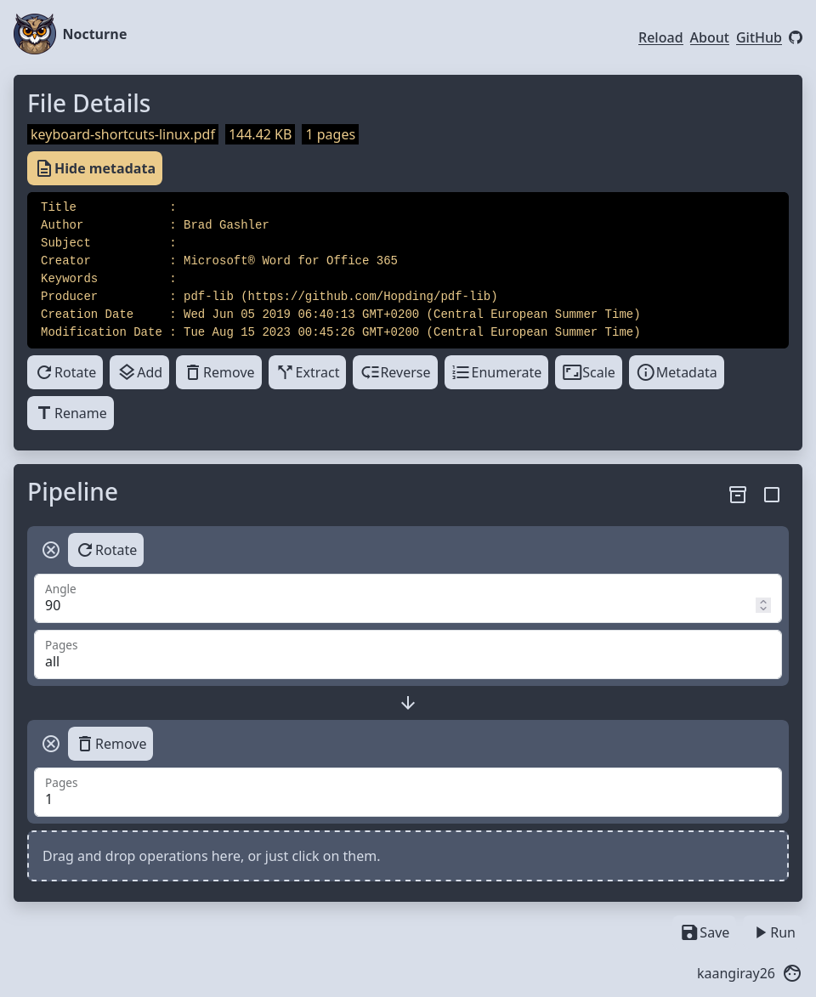
Task: Open the About link
Action: point(709,37)
